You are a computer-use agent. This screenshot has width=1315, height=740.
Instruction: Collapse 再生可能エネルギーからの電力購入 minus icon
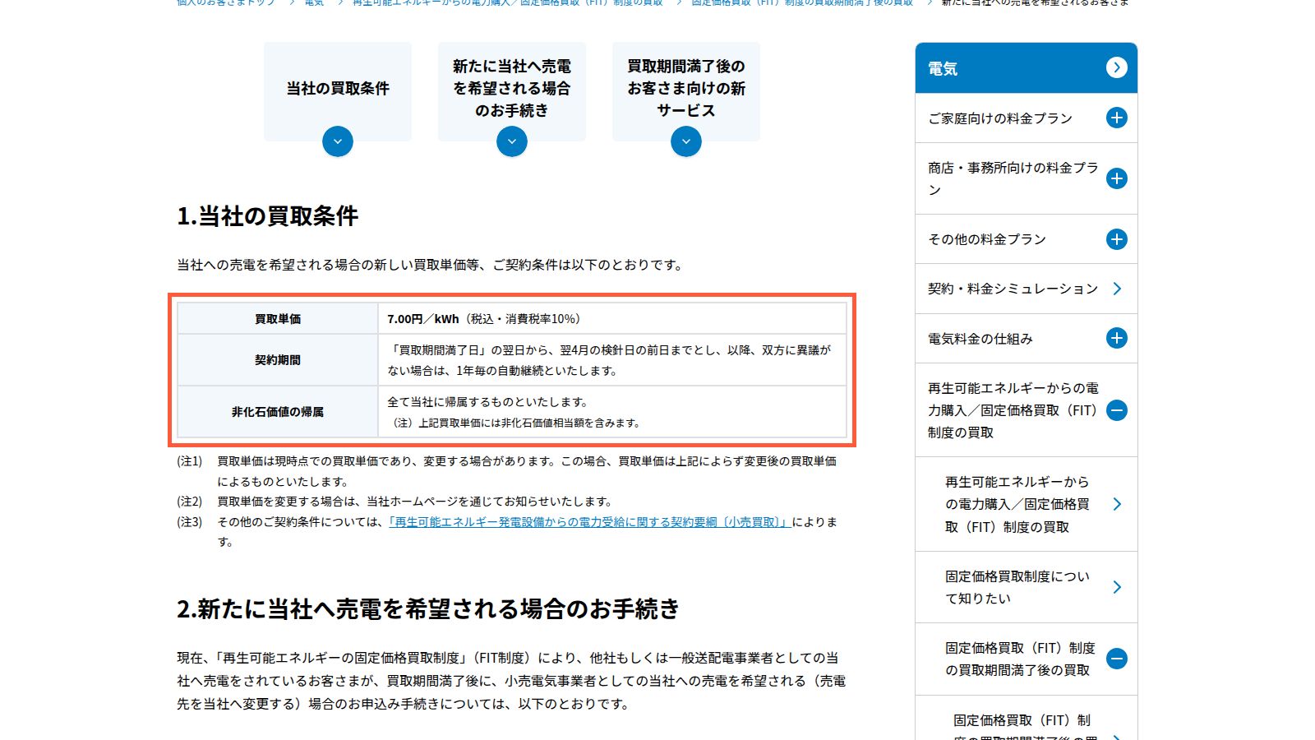[1116, 410]
